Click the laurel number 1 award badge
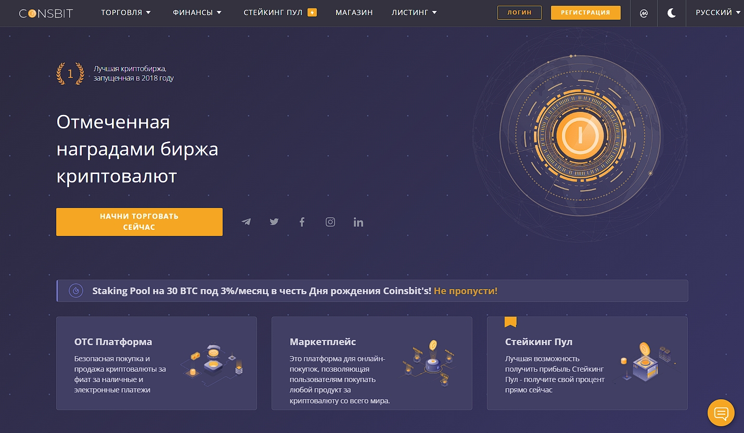Screen dimensions: 744x433 point(70,74)
